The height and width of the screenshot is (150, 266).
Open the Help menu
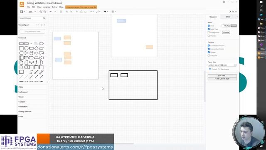[x=61, y=7]
